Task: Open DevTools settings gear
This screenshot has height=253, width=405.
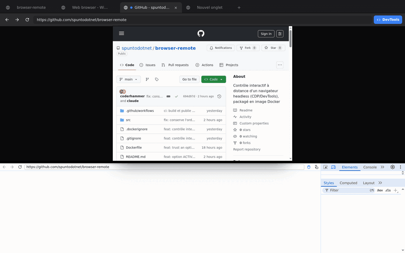Action: (x=393, y=167)
